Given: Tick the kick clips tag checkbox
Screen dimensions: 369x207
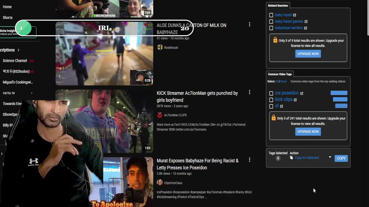Looking at the screenshot, I should pos(271,100).
